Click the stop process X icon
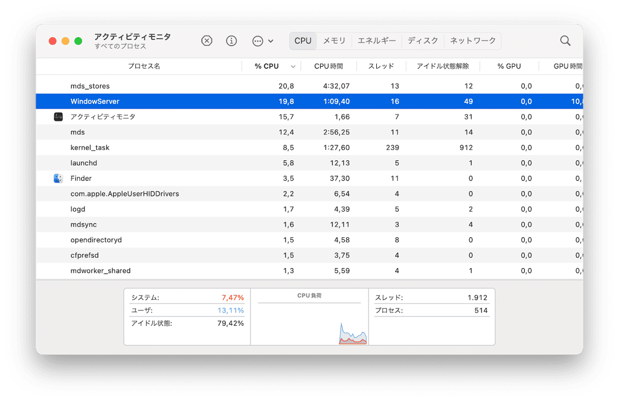Viewport: 619px width, 402px height. 207,41
